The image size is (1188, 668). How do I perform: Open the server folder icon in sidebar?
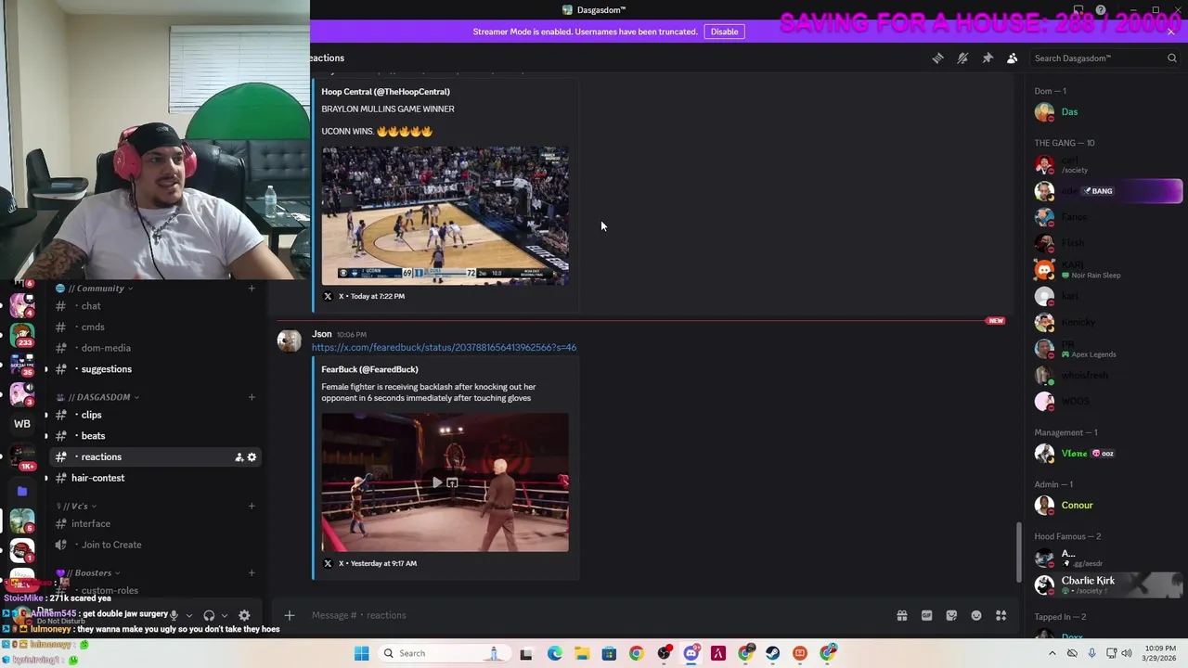[22, 491]
